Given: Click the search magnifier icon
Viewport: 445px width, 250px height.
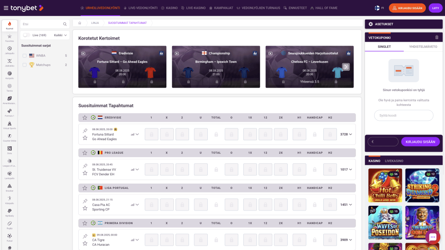Looking at the screenshot, I should coord(65,24).
